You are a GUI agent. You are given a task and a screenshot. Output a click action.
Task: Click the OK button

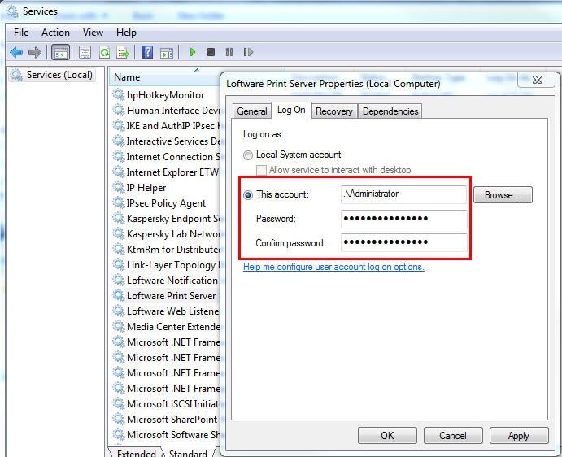pos(387,436)
